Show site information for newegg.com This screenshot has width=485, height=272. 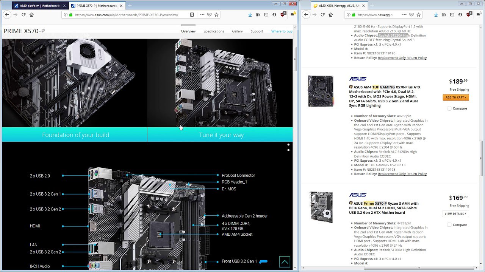coord(348,15)
